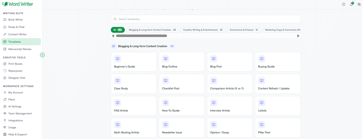Click the Blogging & Long-form Content Creation heading
This screenshot has width=362, height=139.
142,46
